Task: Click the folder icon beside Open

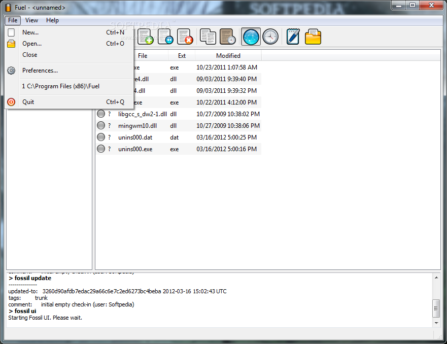Action: 11,44
